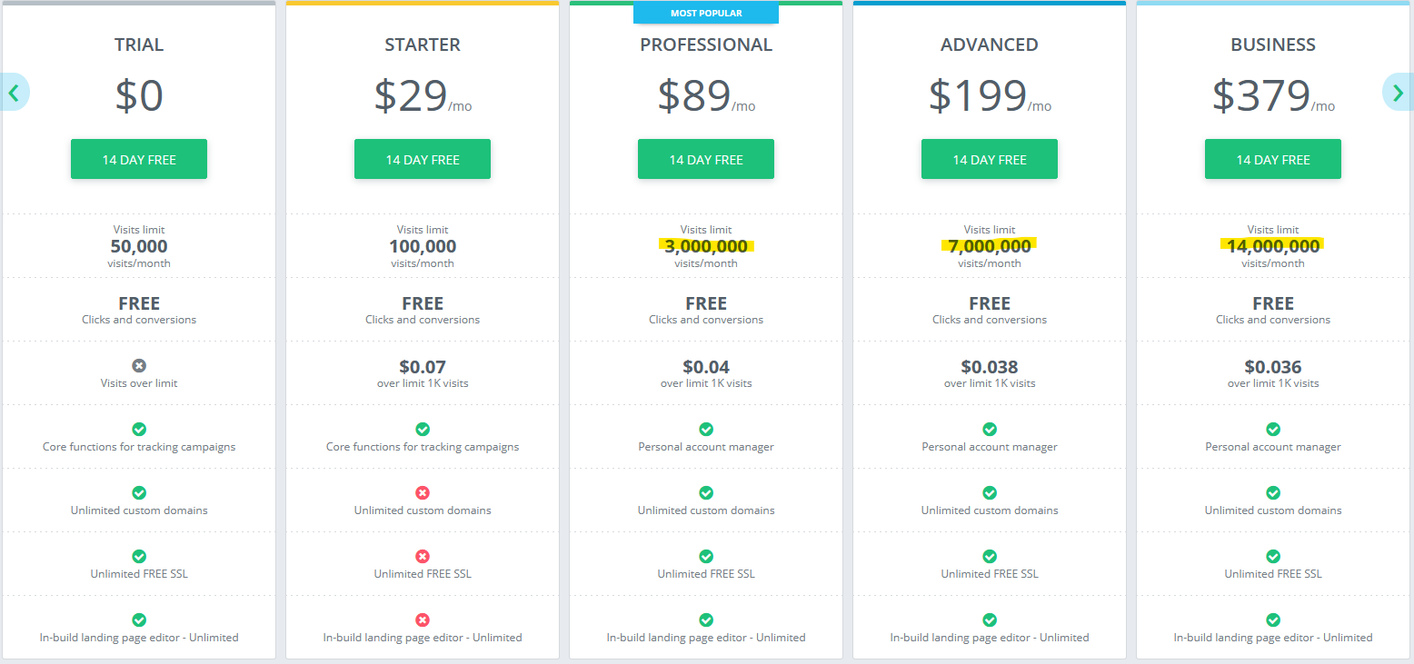Click highlighted 14,000,000 visits limit

[x=1273, y=246]
